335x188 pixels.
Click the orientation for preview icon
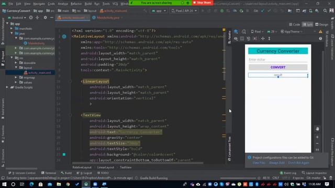click(x=244, y=31)
